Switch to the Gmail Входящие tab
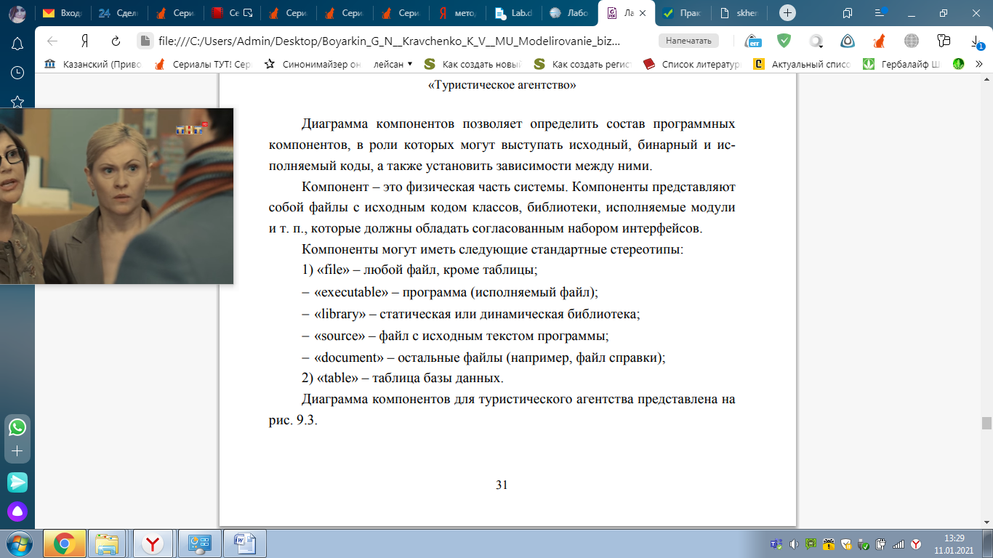Viewport: 993px width, 558px height. [63, 13]
